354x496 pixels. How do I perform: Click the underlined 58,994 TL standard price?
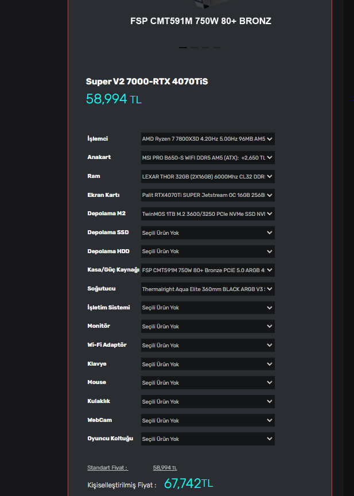pyautogui.click(x=165, y=468)
